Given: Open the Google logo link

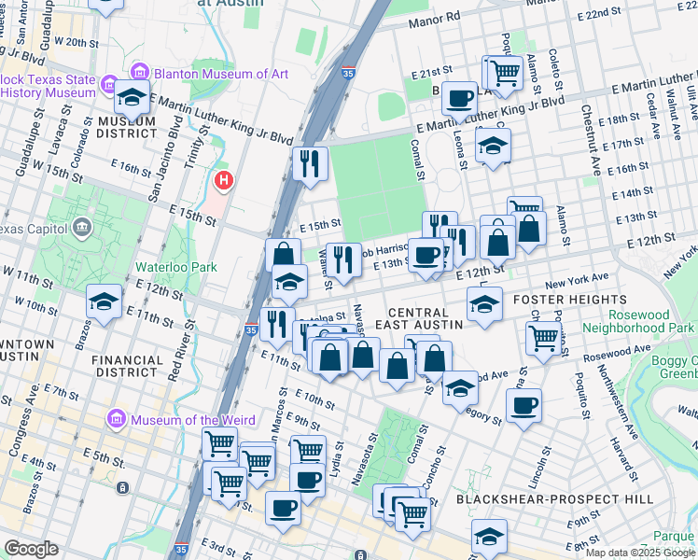Looking at the screenshot, I should pyautogui.click(x=32, y=549).
